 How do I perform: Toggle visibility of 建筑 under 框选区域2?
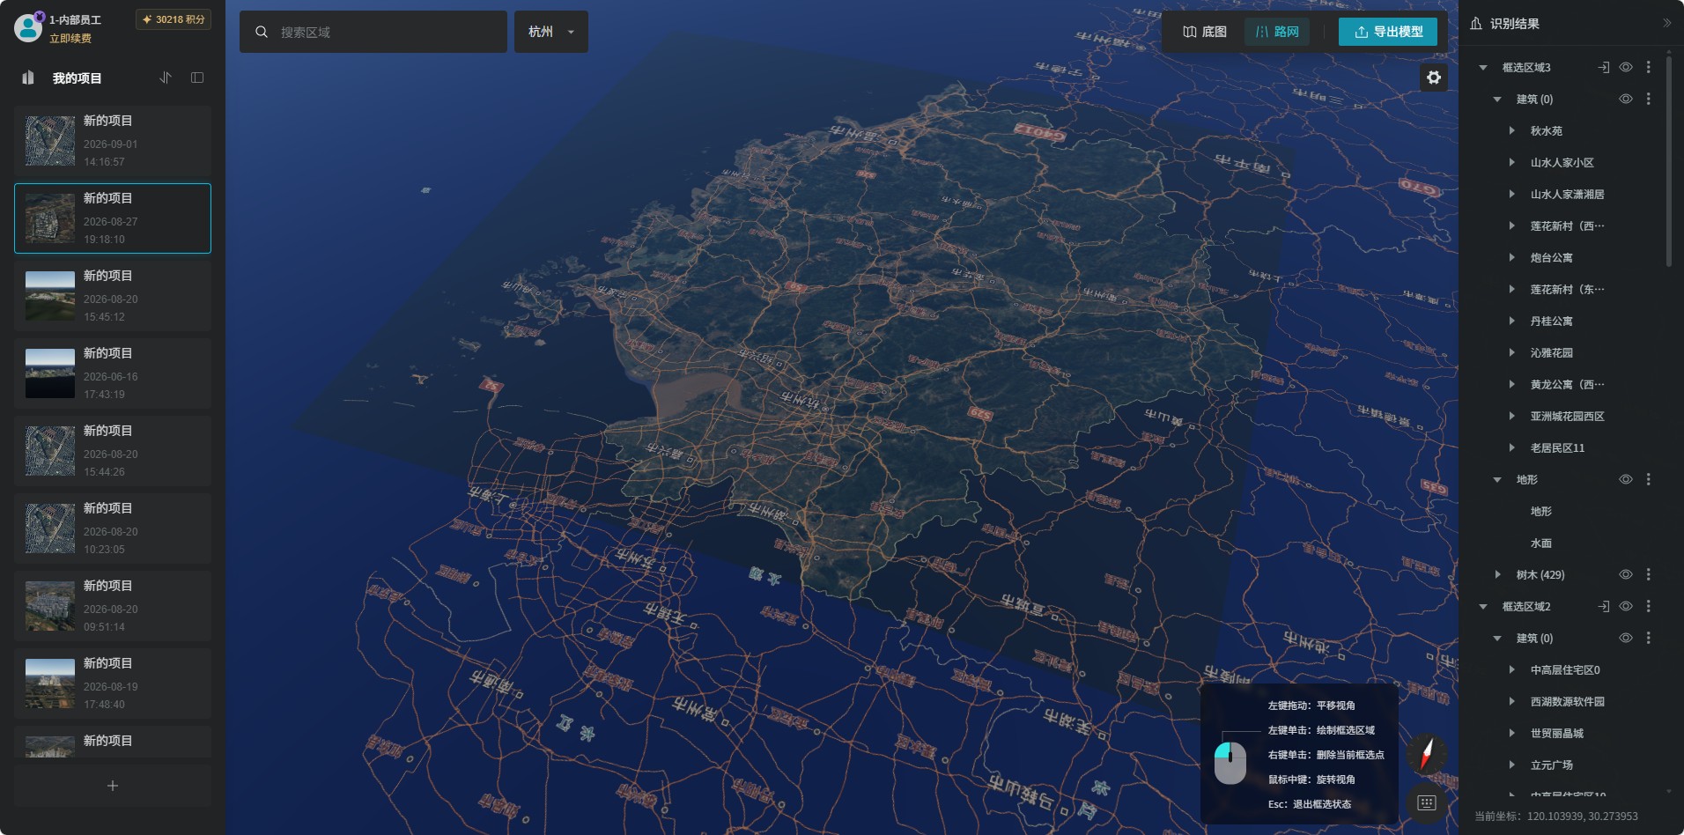click(1626, 638)
